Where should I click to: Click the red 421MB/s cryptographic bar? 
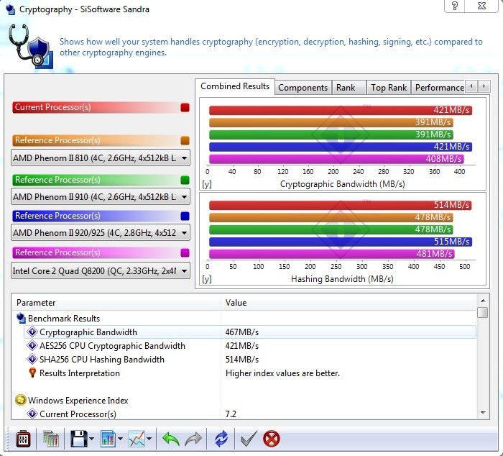341,110
